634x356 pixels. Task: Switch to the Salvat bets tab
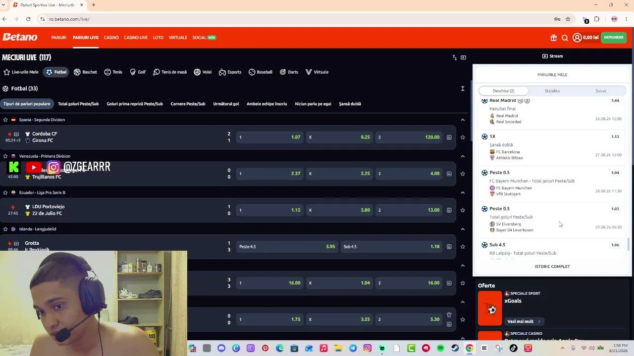pyautogui.click(x=601, y=91)
